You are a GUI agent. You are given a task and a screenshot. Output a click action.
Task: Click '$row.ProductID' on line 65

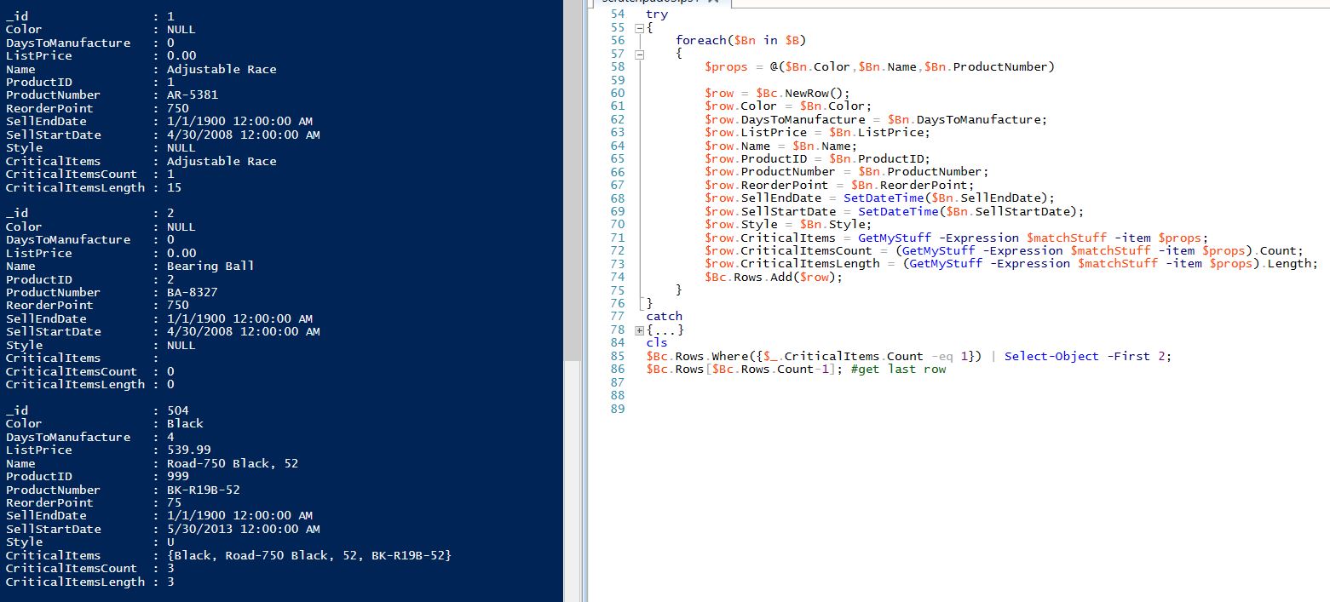point(755,158)
